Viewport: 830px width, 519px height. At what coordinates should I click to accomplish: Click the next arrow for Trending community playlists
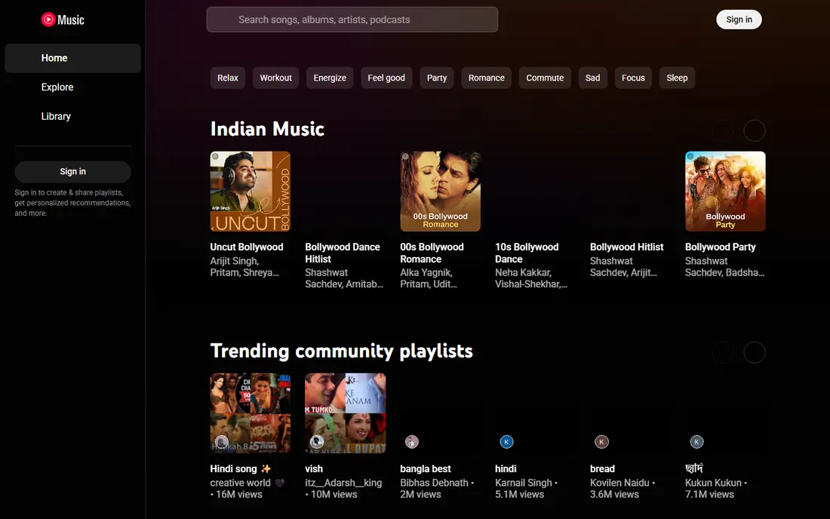pyautogui.click(x=755, y=352)
